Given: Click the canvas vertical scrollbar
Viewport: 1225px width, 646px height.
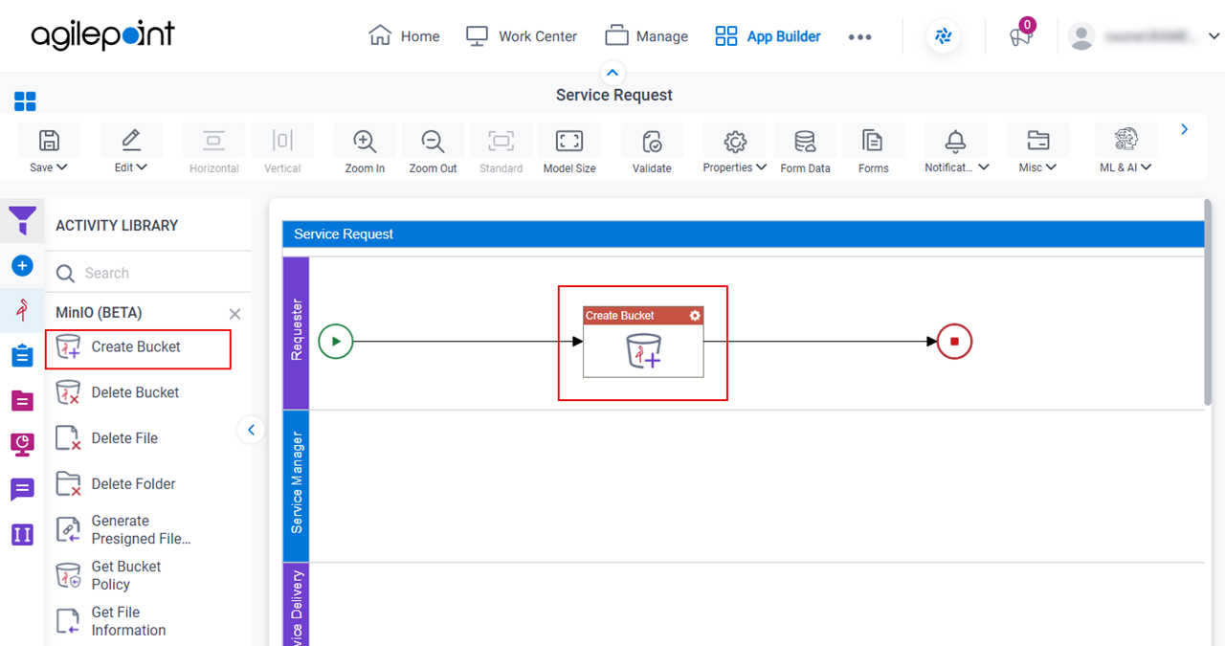Looking at the screenshot, I should pos(1209,301).
